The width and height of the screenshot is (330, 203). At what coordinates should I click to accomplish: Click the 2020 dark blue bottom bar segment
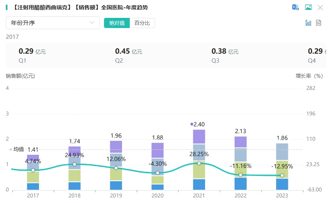[157, 187]
